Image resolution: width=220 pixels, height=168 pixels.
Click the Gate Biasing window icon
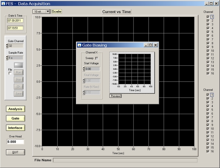[79, 45]
